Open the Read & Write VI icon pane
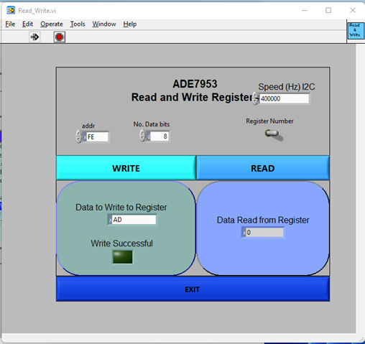The height and width of the screenshot is (344, 365). point(356,30)
